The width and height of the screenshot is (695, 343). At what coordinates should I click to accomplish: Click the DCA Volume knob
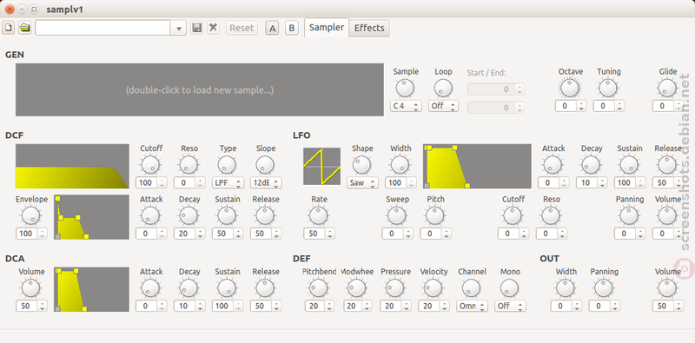coord(30,288)
